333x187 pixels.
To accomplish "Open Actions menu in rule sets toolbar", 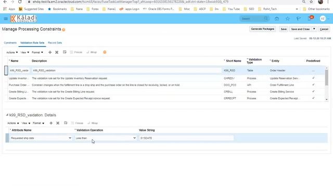I will coord(12,52).
